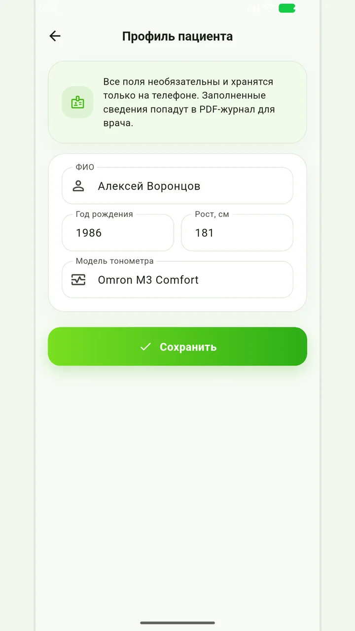Tap the cellular signal bars indicator
The image size is (355, 631).
tap(253, 8)
